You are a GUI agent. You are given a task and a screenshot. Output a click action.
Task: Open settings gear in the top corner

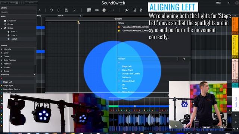(x=237, y=3)
